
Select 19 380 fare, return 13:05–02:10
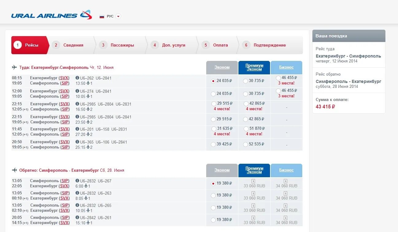tap(213, 208)
